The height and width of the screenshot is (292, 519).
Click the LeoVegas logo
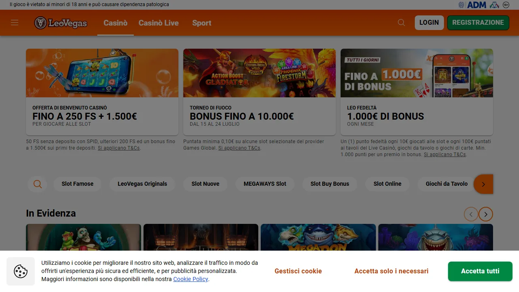coord(61,23)
